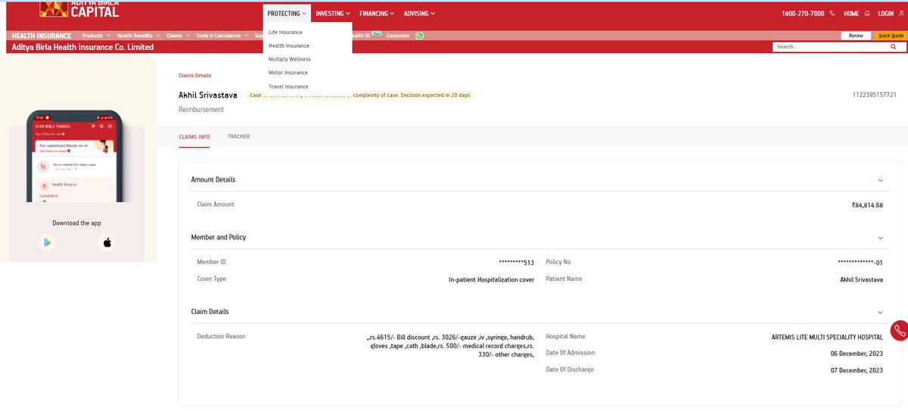Click the mobile app phone preview image
Image resolution: width=908 pixels, height=411 pixels.
(x=76, y=156)
